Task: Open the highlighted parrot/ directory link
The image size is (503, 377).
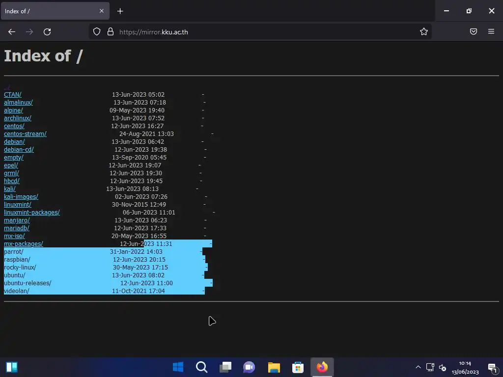Action: (13, 252)
